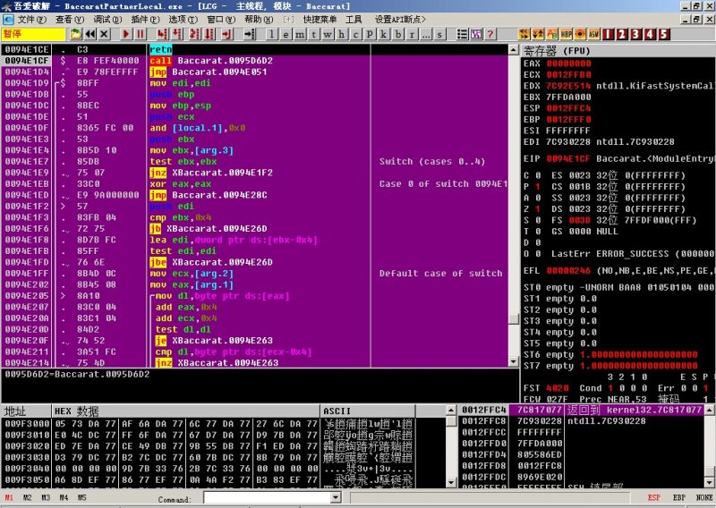Open the 帮助(H) menu
This screenshot has width=716, height=508.
259,19
